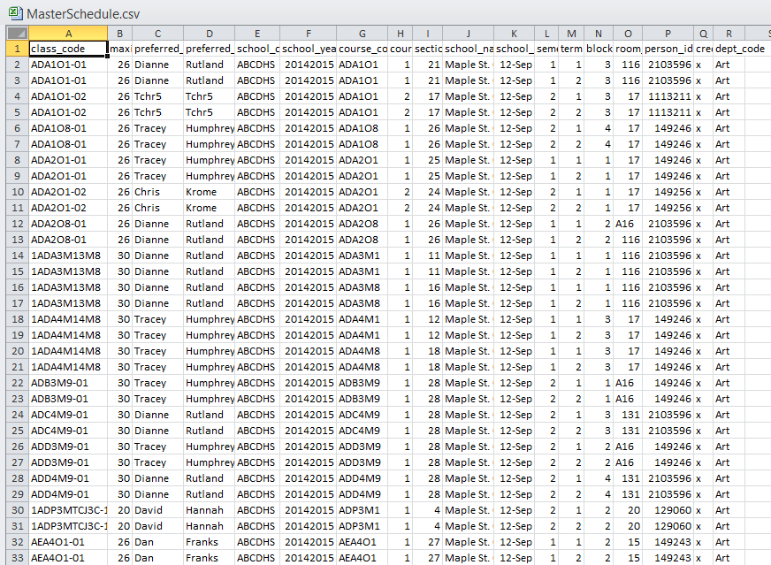Select cell A30 starting with 1ADP3MTCJ3C
Image resolution: width=771 pixels, height=565 pixels.
coord(67,510)
